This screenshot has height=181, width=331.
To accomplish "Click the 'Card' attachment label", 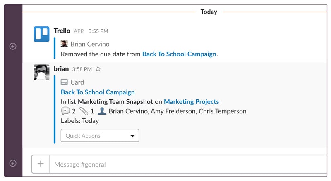I will coord(77,82).
